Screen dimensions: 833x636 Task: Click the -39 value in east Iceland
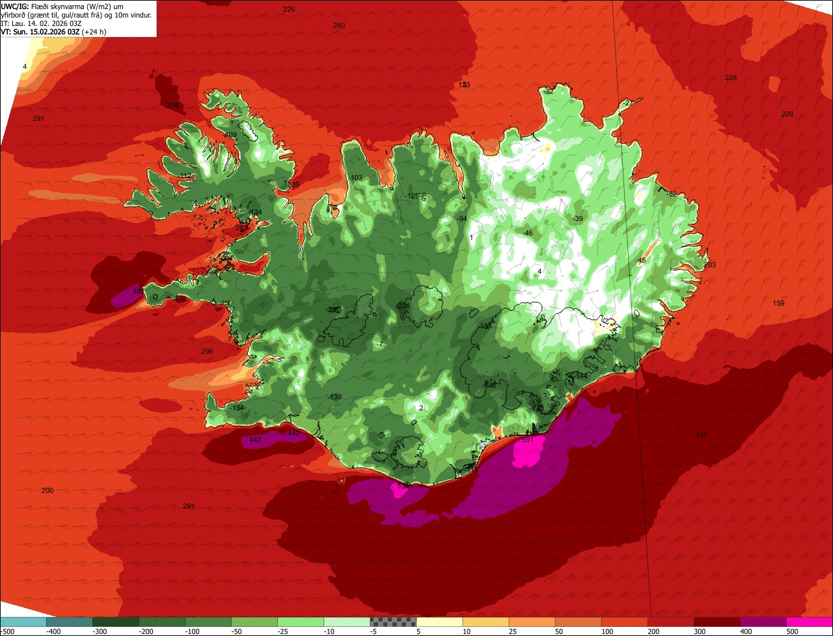coord(577,219)
